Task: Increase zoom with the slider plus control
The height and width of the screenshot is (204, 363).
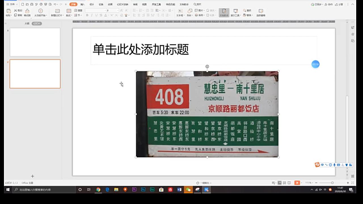Action: (x=347, y=183)
